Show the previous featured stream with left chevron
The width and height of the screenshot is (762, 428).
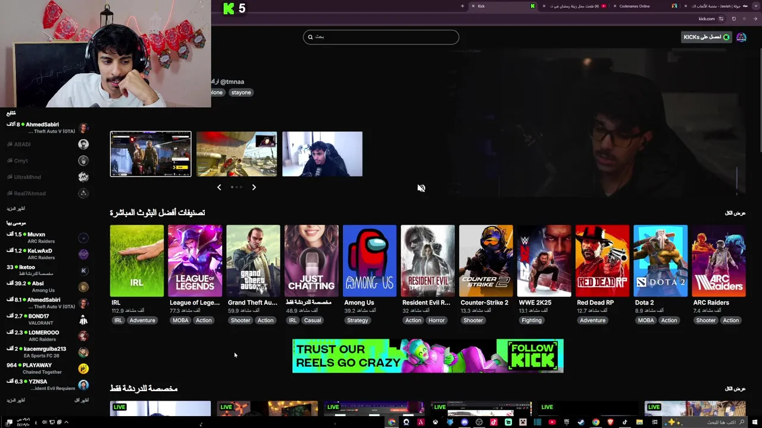[x=219, y=187]
